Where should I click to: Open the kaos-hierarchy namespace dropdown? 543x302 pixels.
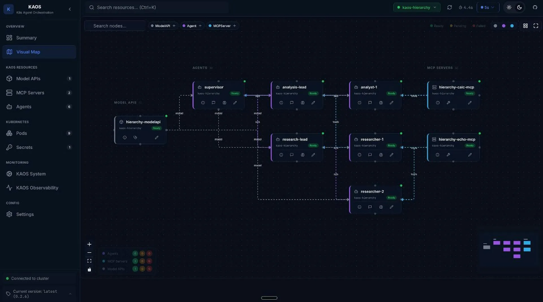[417, 7]
